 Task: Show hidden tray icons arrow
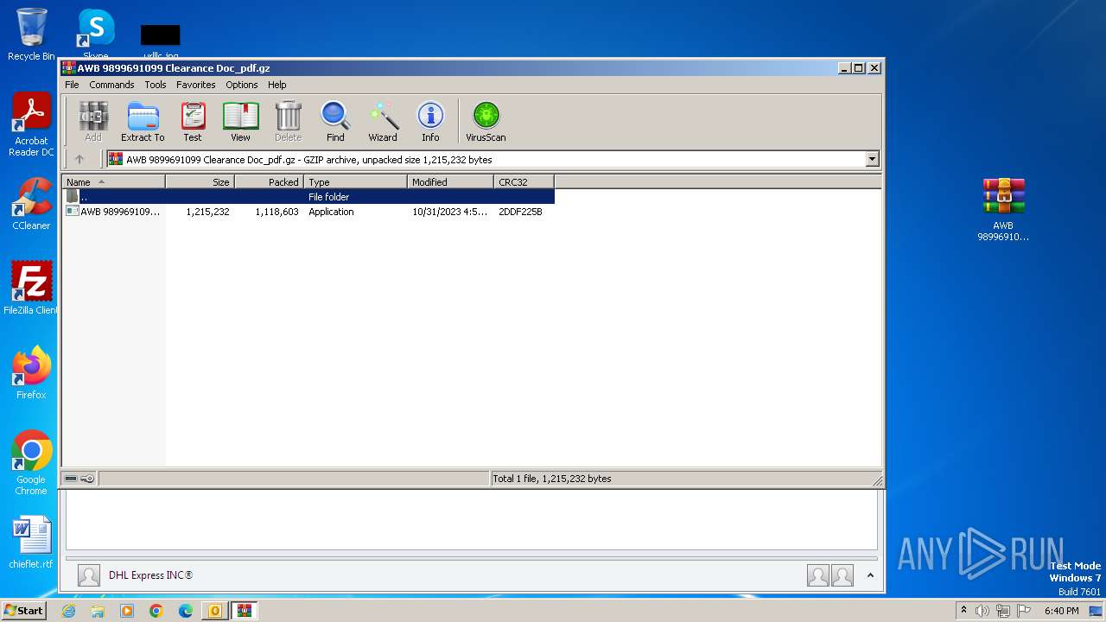963,611
